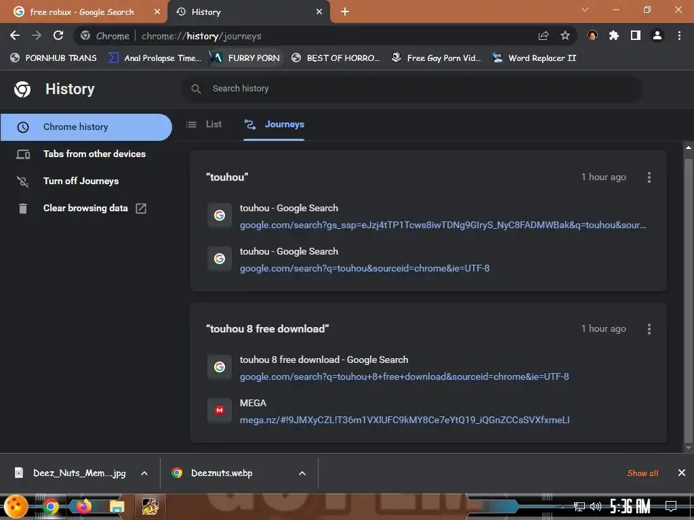The image size is (694, 520).
Task: Click the red MEGA favicon
Action: 220,410
